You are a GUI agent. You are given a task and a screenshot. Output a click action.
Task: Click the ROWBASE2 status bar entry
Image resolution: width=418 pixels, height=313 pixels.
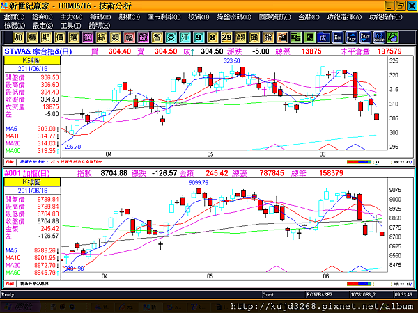(x=319, y=295)
